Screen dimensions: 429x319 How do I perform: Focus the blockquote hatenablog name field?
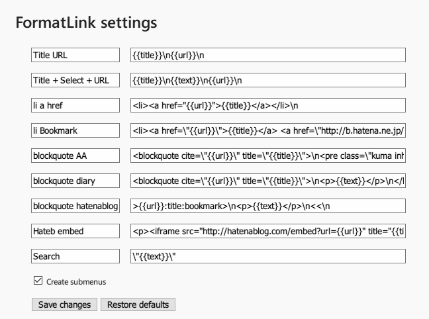[75, 206]
